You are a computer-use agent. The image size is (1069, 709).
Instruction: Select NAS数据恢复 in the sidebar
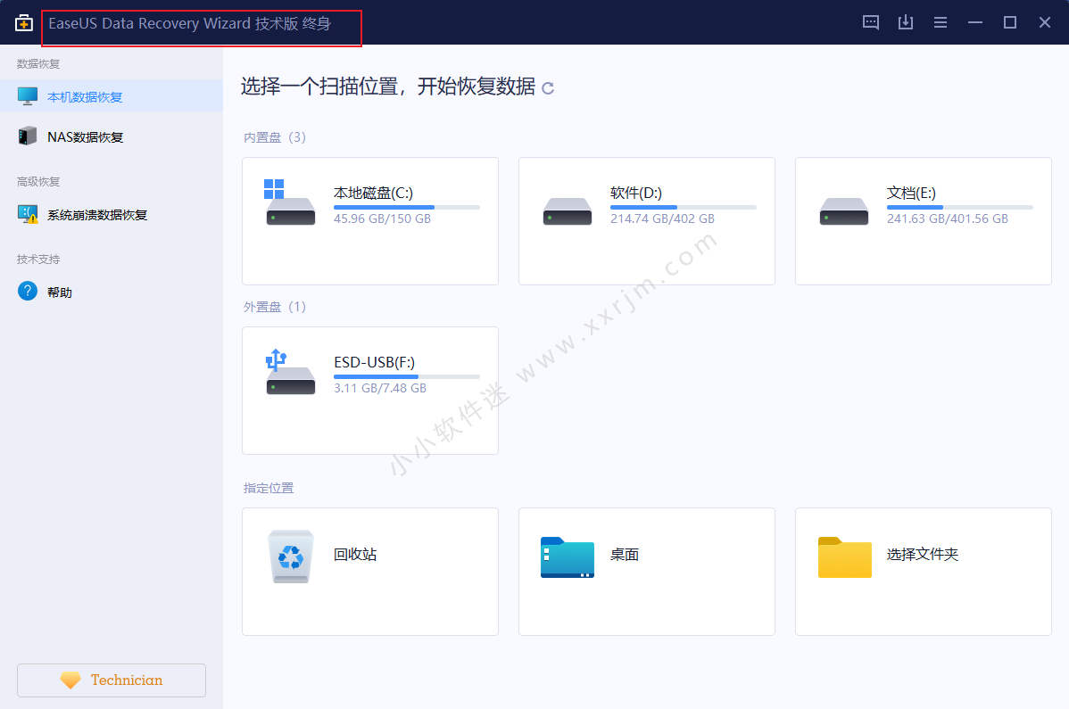point(112,136)
